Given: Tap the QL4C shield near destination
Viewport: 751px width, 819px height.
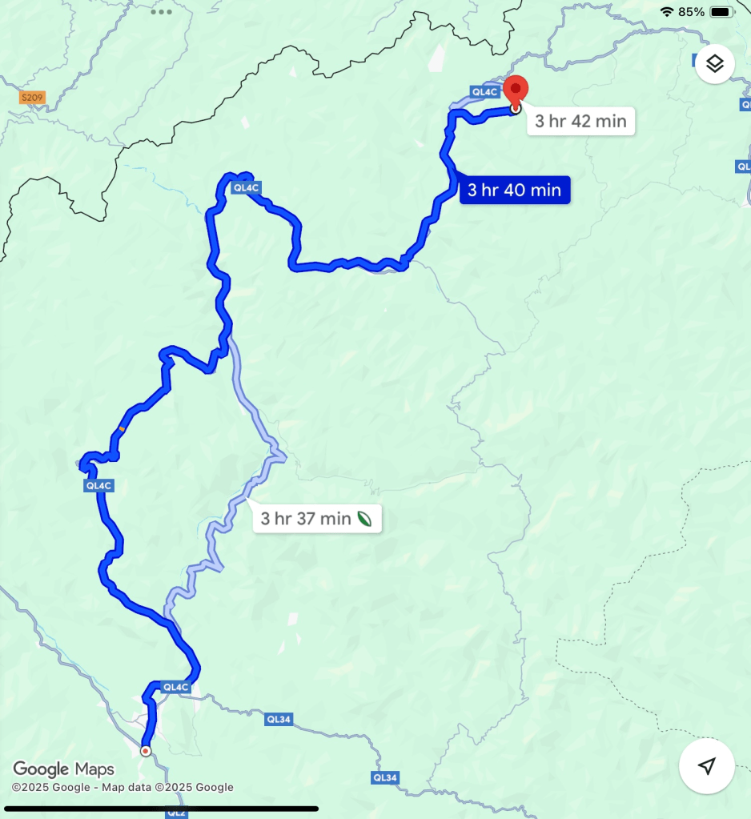Looking at the screenshot, I should coord(484,92).
